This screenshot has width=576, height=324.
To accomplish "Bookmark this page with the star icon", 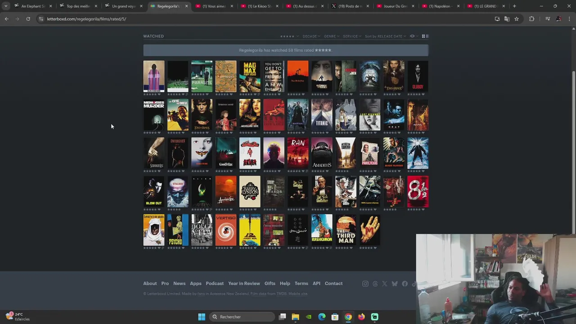I will click(517, 19).
